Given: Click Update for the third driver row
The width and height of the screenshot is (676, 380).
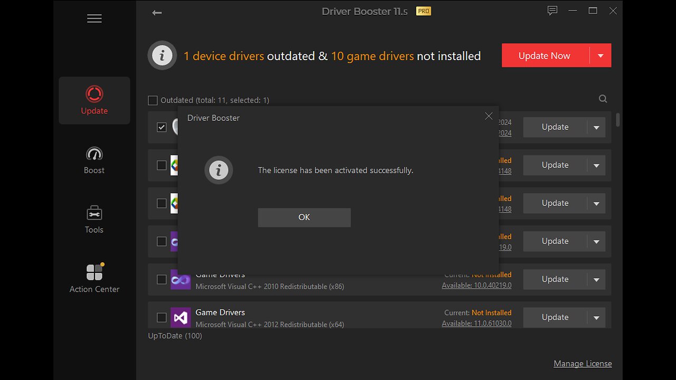Looking at the screenshot, I should [x=555, y=203].
